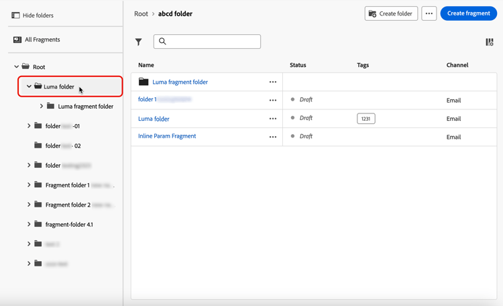Open column settings icon

click(x=490, y=42)
